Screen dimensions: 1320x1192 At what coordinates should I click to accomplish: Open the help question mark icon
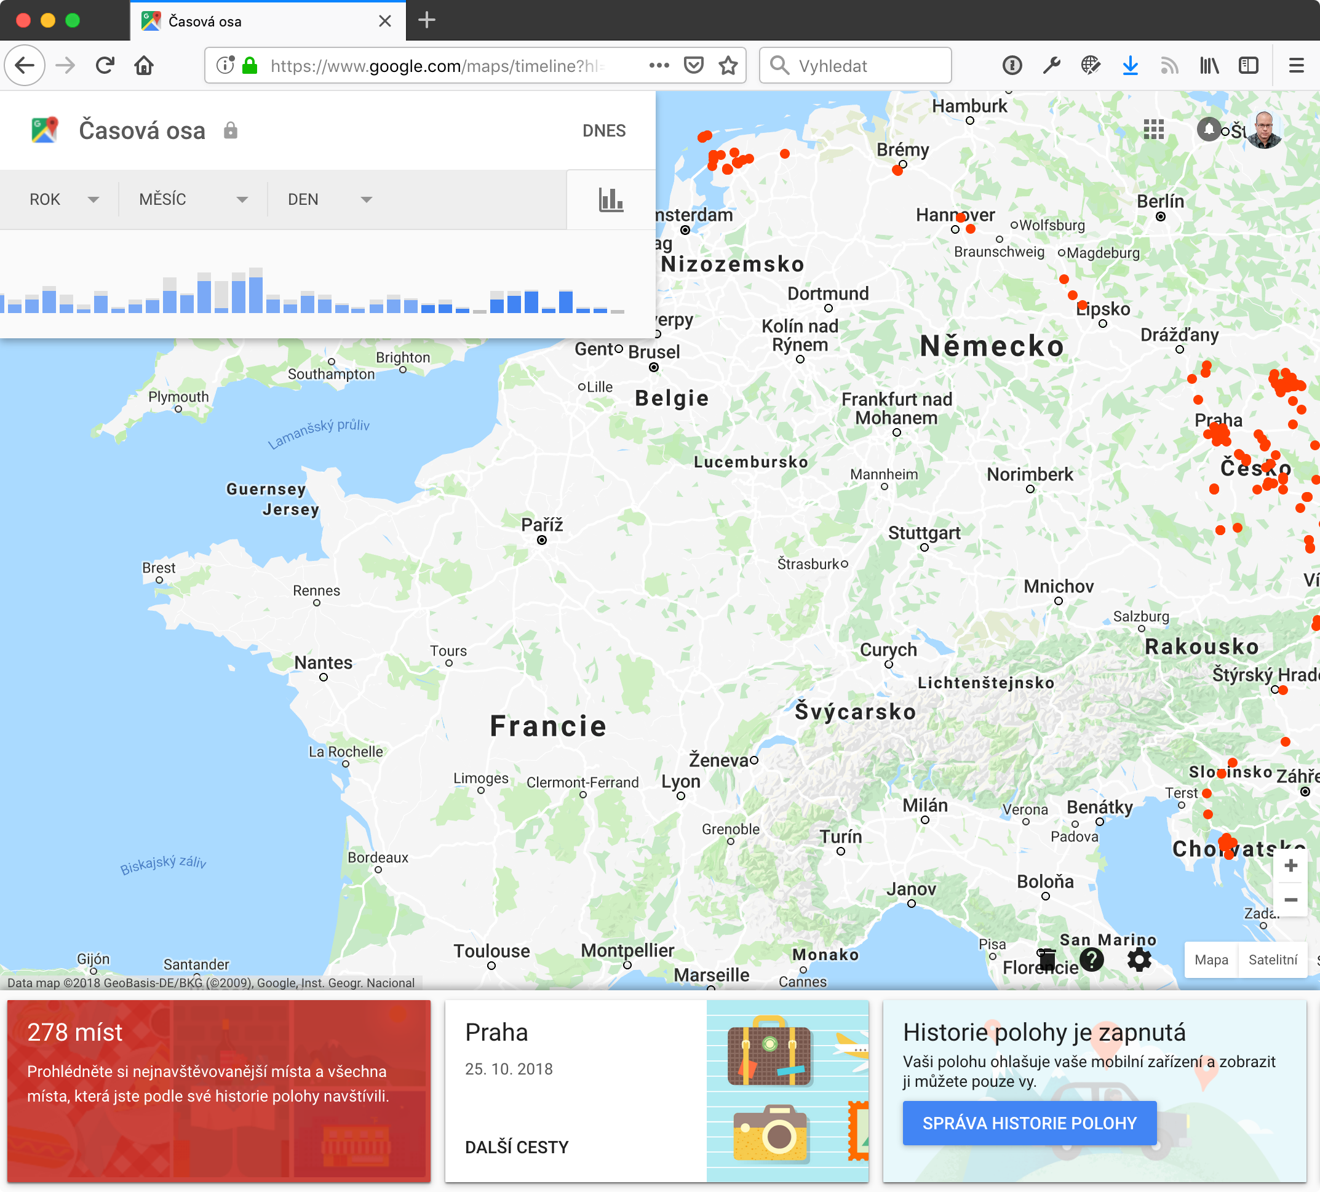(x=1091, y=960)
